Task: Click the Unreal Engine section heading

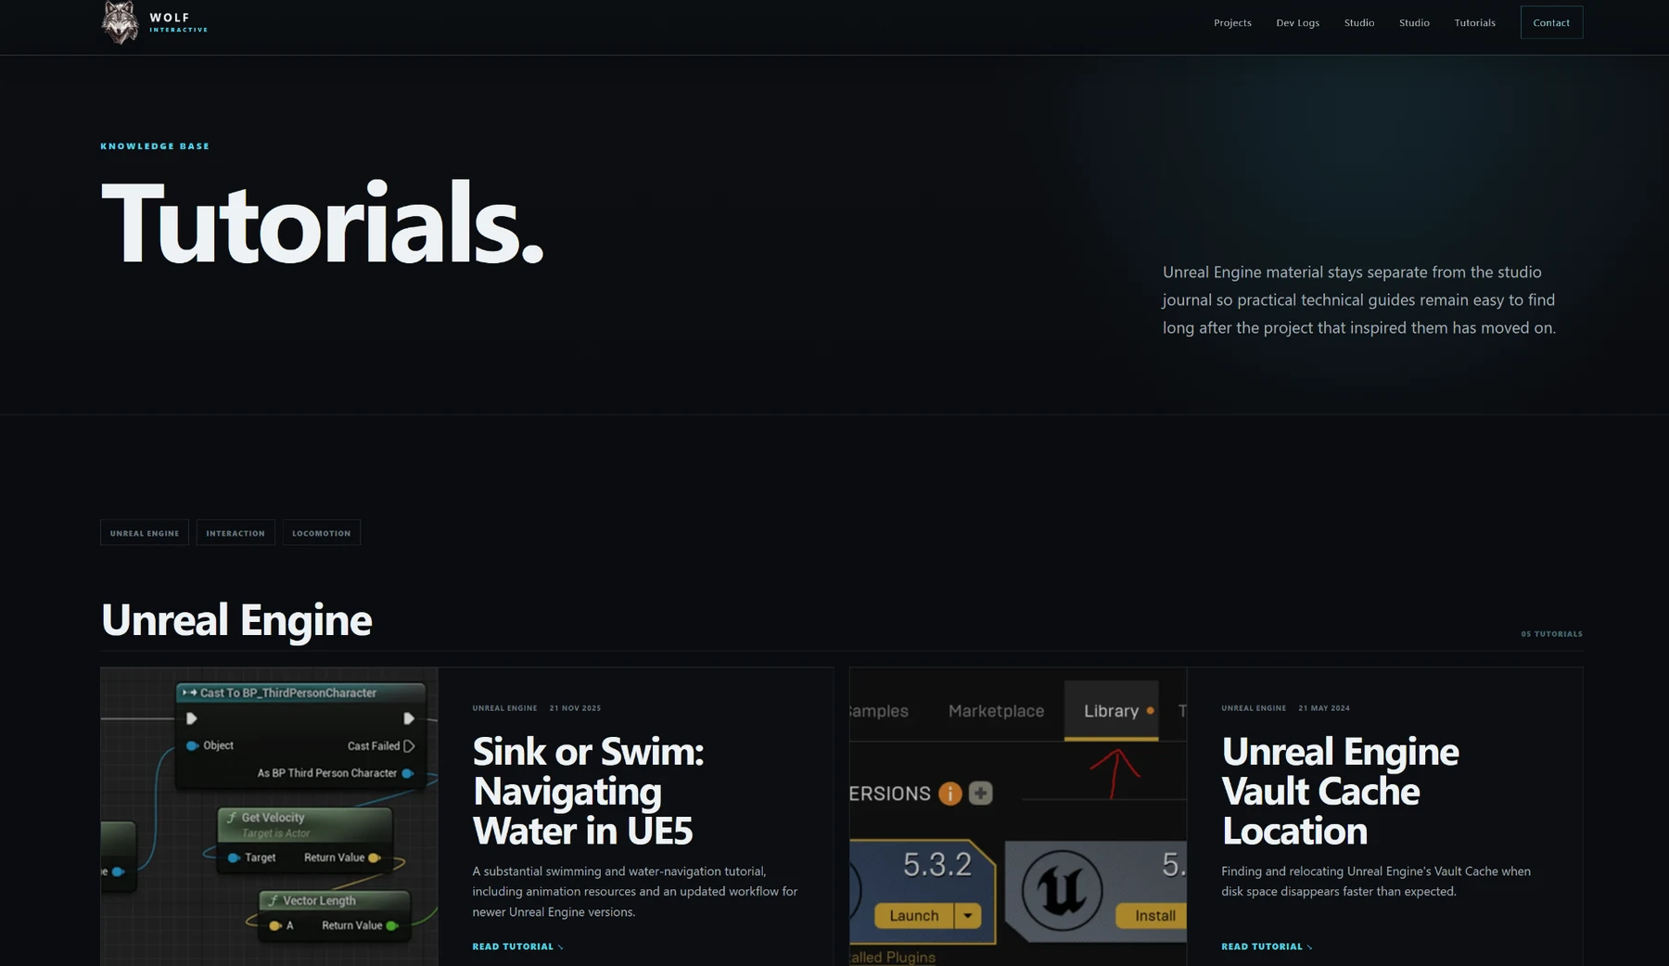Action: 236,619
